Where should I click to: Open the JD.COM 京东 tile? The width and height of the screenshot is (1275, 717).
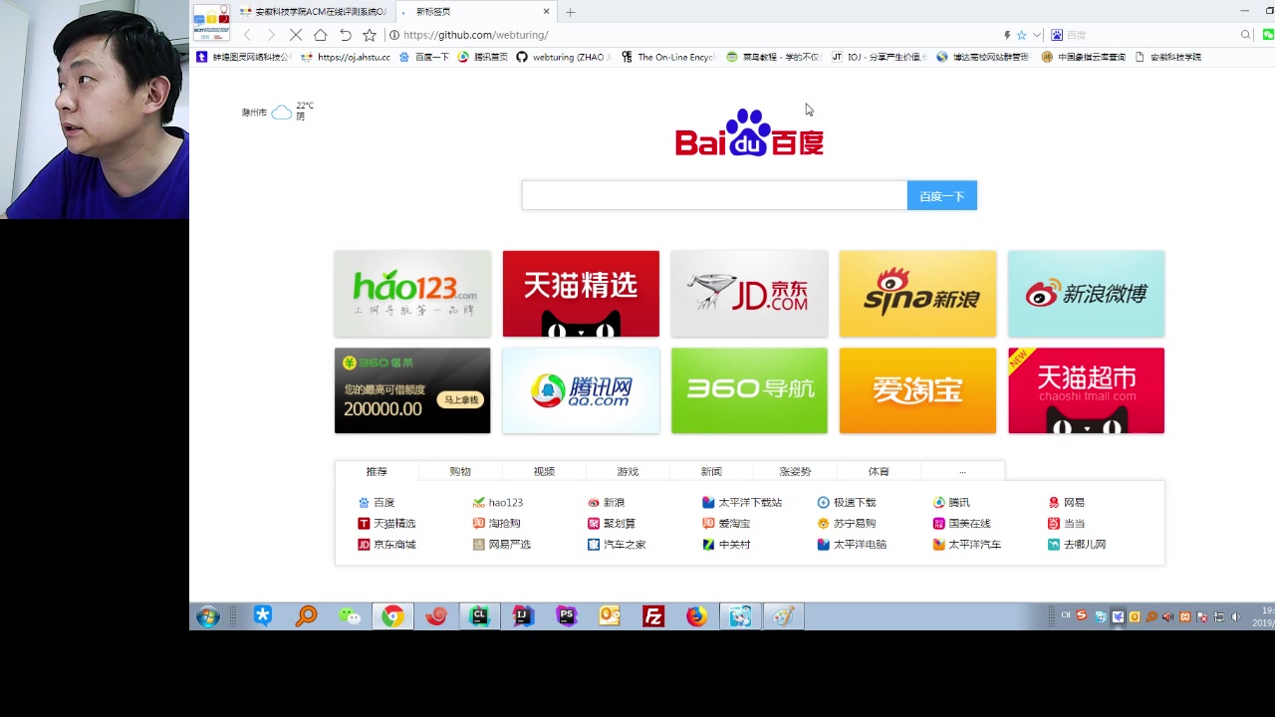[x=749, y=294]
